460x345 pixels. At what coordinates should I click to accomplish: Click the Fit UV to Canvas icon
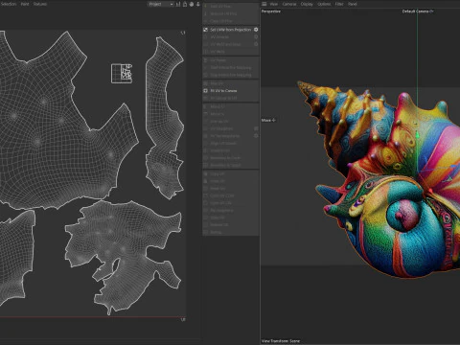(206, 91)
